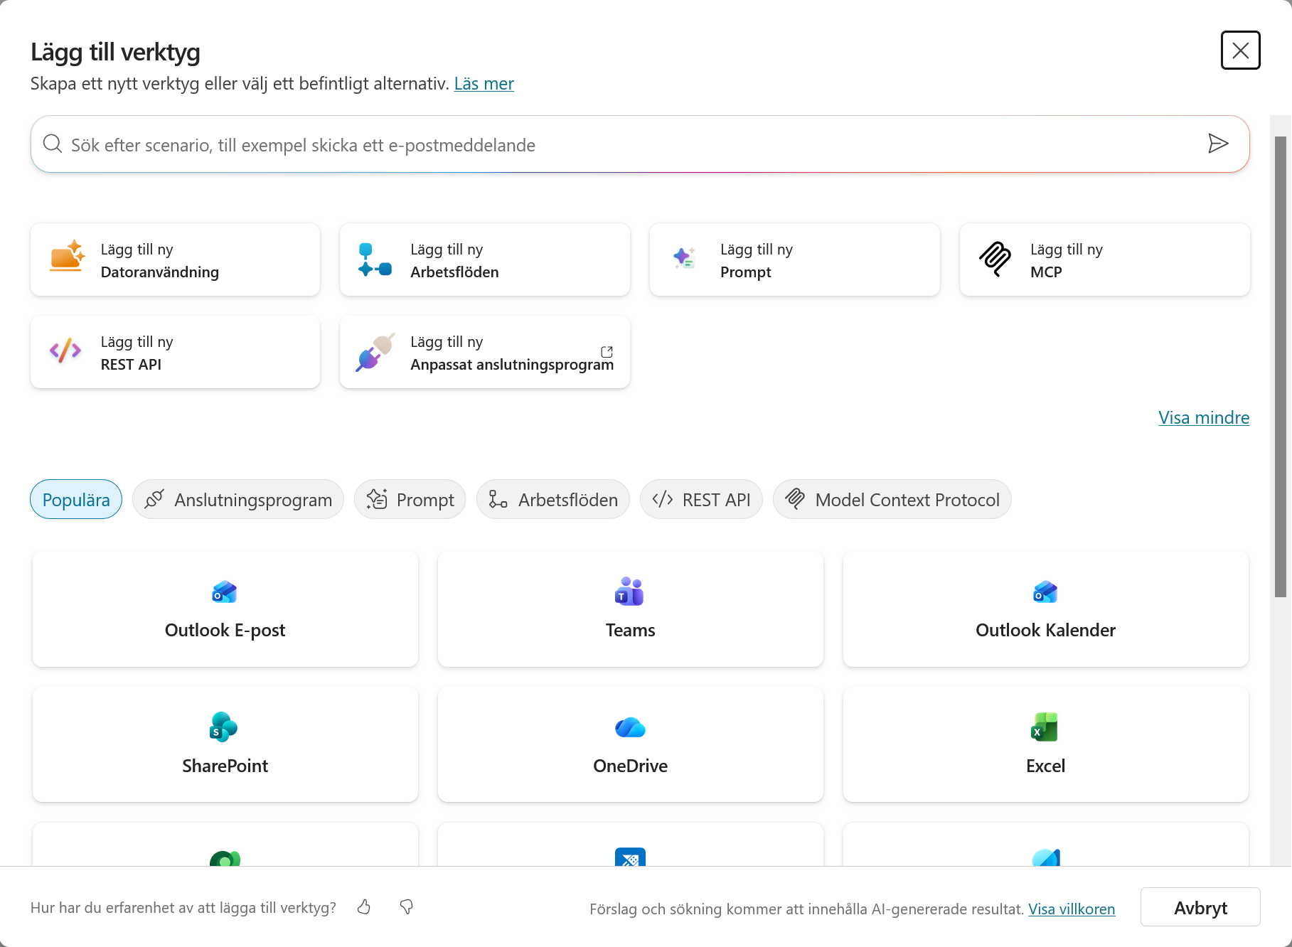This screenshot has width=1292, height=947.
Task: Switch to Model Context Protocol filter tab
Action: 892,499
